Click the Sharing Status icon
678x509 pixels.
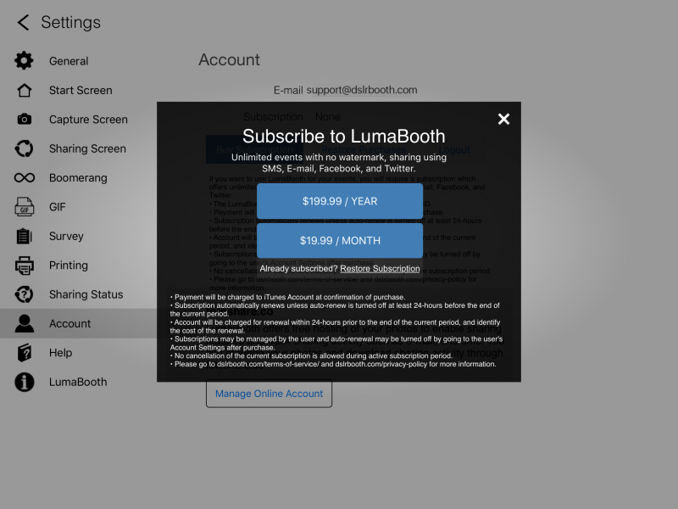coord(25,294)
